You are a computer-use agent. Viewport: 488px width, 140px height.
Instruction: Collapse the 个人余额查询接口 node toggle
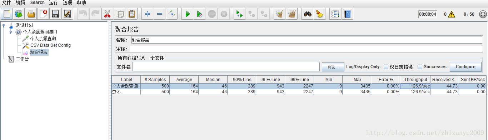(x=11, y=32)
